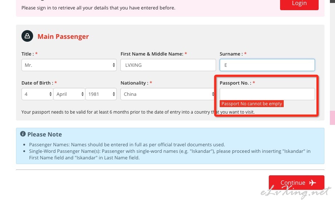Click the Nationality field label
The image size is (335, 204).
point(134,83)
